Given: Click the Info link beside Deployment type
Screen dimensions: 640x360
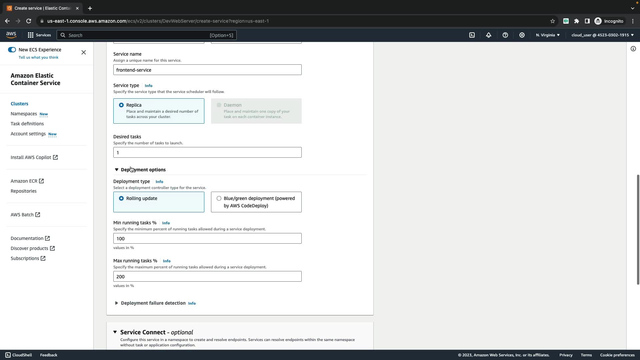Looking at the screenshot, I should click(x=159, y=182).
